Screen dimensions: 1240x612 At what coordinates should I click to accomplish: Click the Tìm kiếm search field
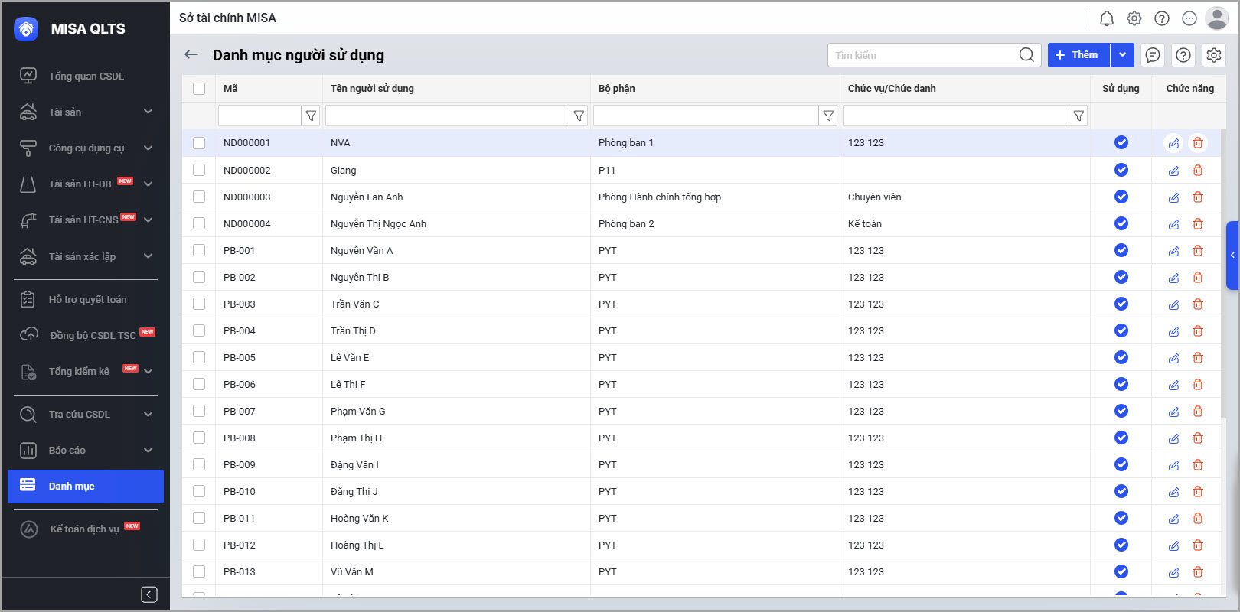click(x=922, y=55)
